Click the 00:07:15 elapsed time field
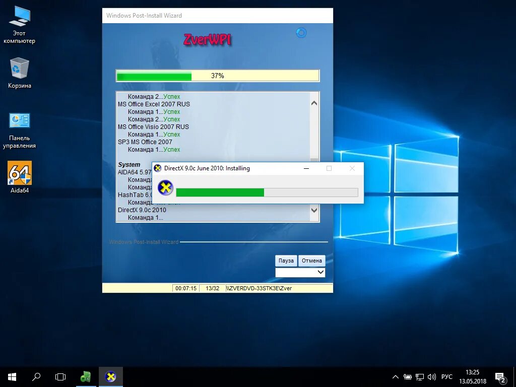Viewport: 516px width, 387px height. [x=185, y=288]
